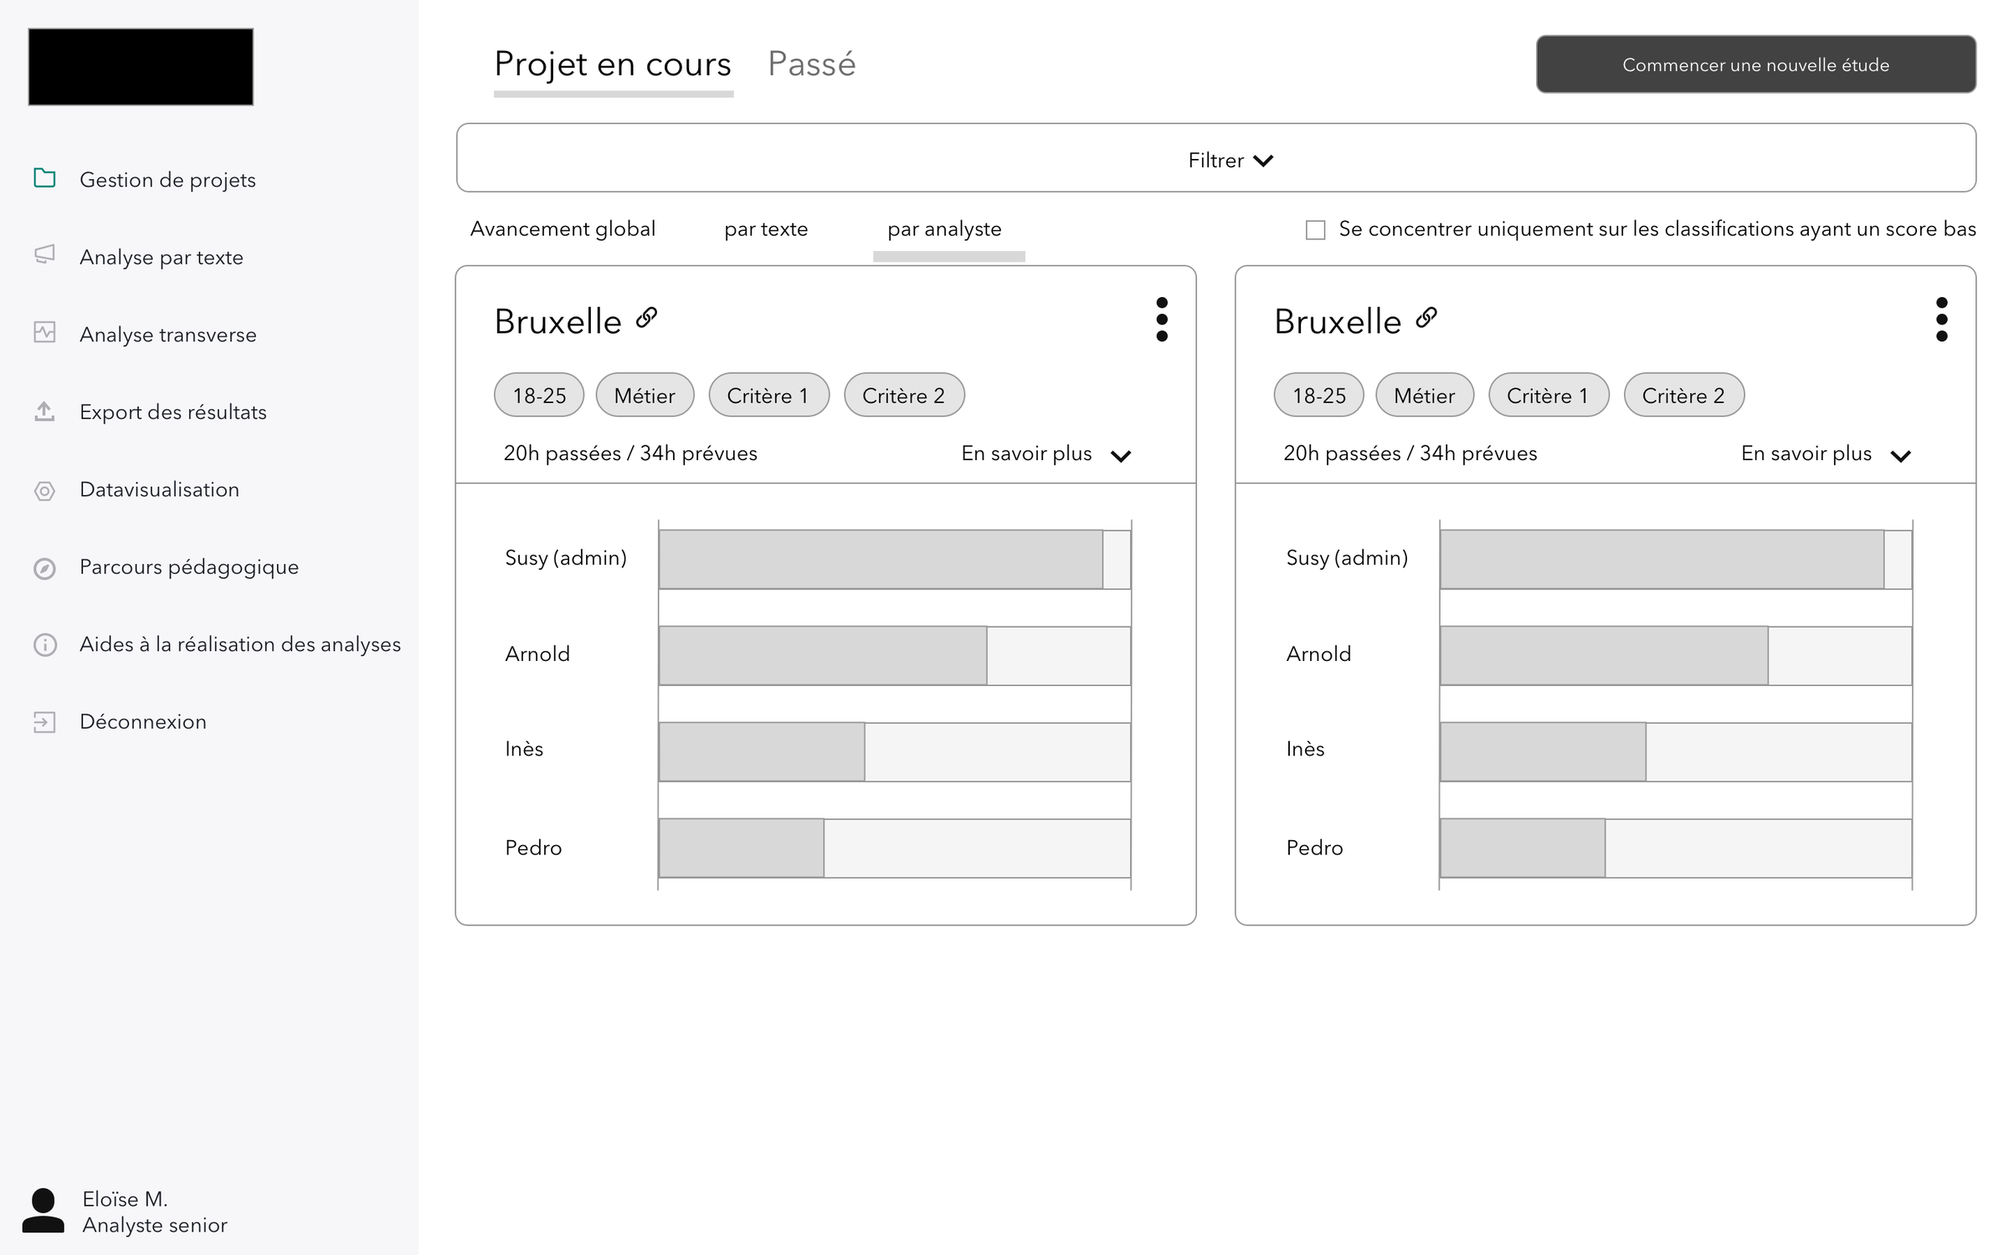This screenshot has height=1255, width=2009.
Task: Switch to Avancement global view
Action: (563, 229)
